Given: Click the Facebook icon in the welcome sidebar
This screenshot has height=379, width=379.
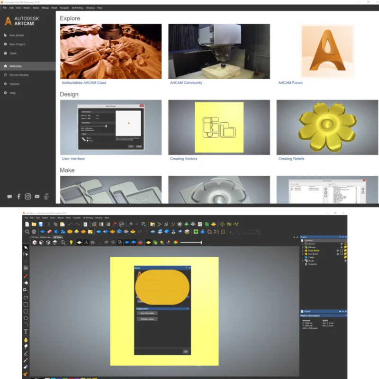Looking at the screenshot, I should click(x=18, y=196).
